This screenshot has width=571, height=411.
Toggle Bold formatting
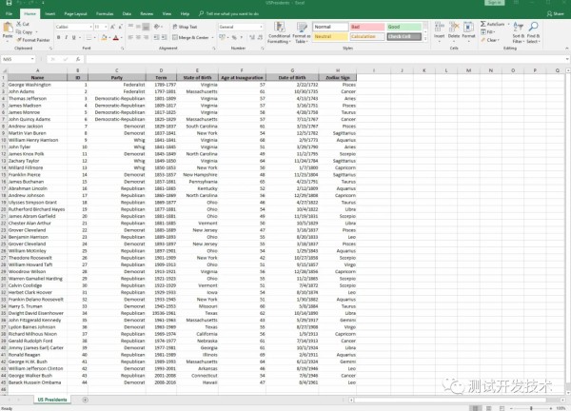coord(58,37)
